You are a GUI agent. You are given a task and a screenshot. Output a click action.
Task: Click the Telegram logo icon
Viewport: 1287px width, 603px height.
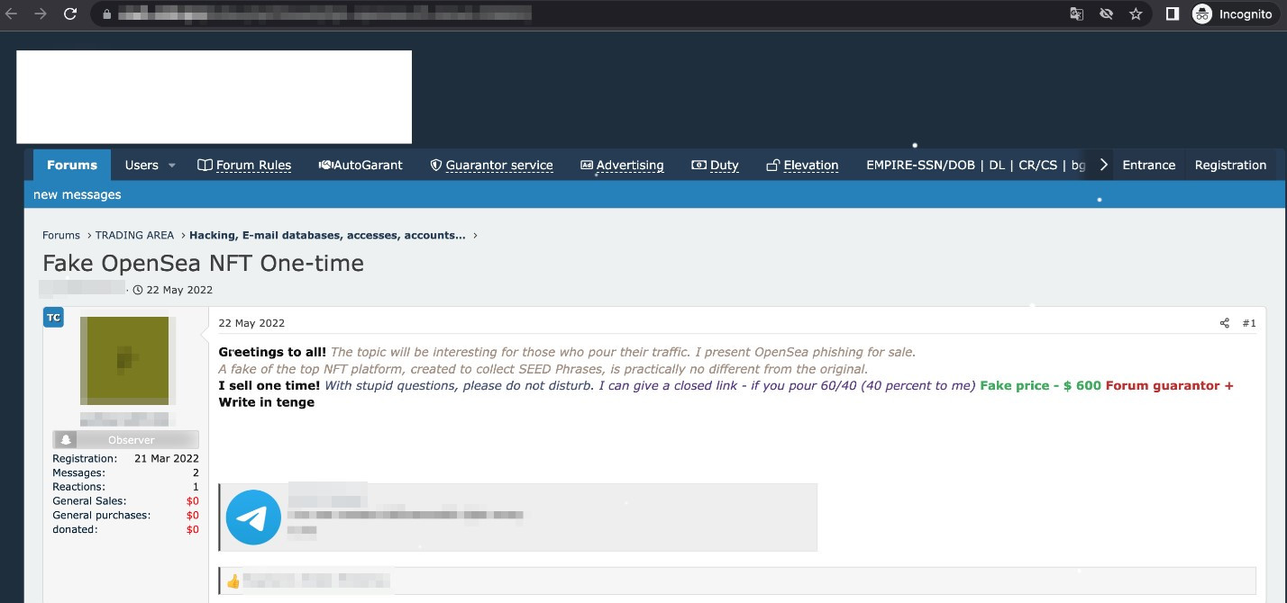(x=253, y=517)
